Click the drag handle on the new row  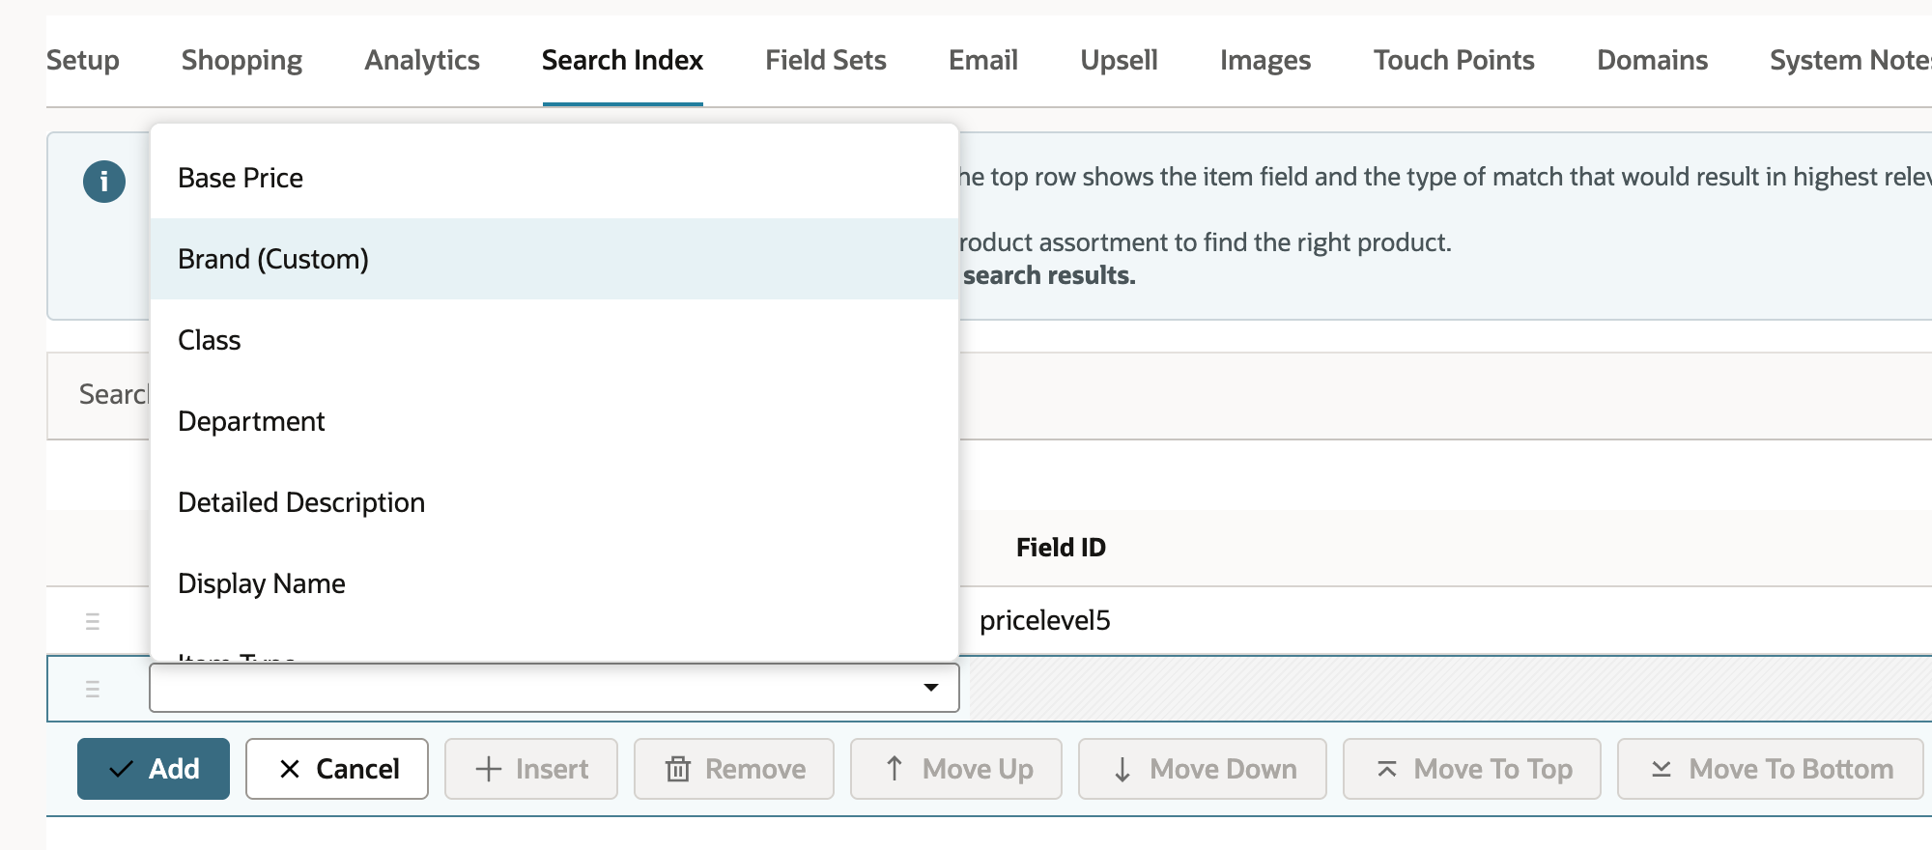(93, 689)
